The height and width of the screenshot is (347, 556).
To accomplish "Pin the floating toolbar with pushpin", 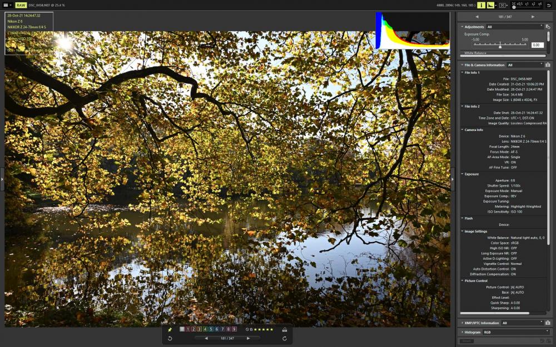I will click(170, 330).
